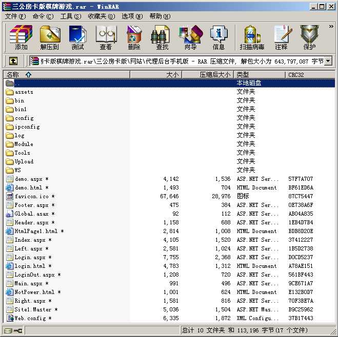The image size is (338, 337).
Task: Select the WS folder name
Action: pos(17,170)
